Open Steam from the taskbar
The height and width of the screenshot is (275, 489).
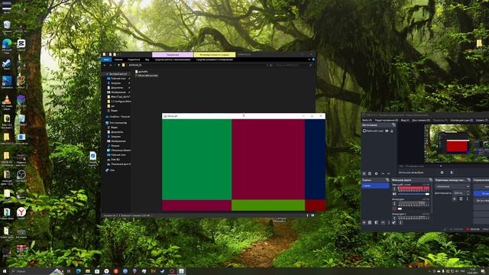(163, 271)
